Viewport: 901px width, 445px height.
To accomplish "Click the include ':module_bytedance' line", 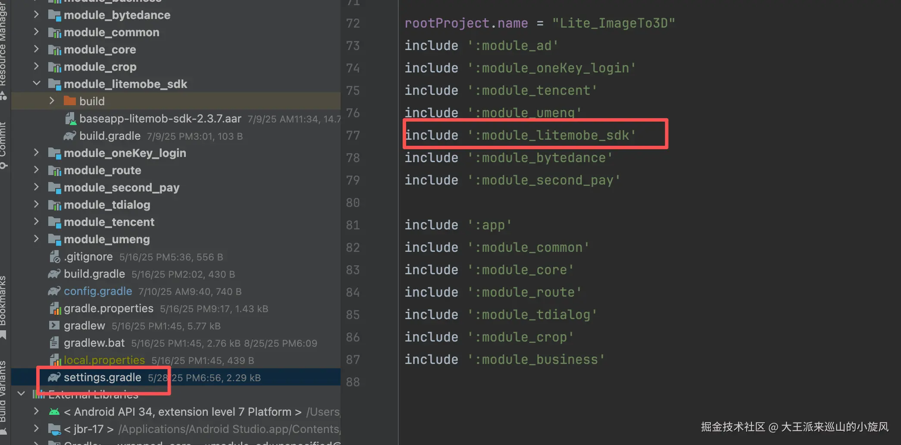I will [509, 158].
